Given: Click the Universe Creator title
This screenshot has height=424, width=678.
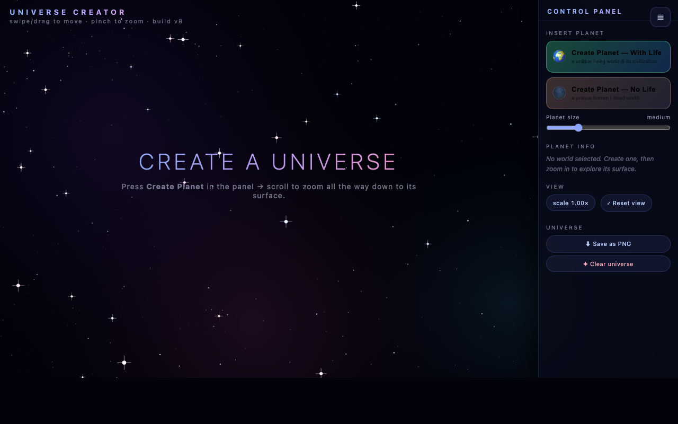Looking at the screenshot, I should click(x=68, y=12).
